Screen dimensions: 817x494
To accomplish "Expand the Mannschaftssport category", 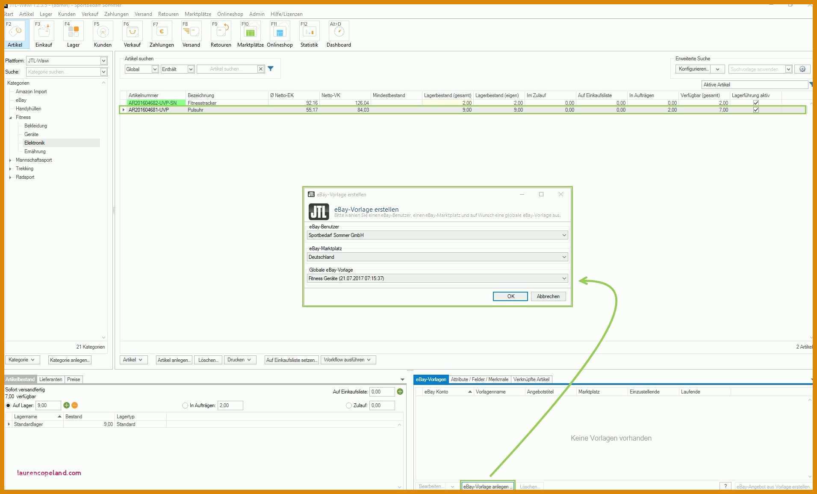I will coord(10,160).
